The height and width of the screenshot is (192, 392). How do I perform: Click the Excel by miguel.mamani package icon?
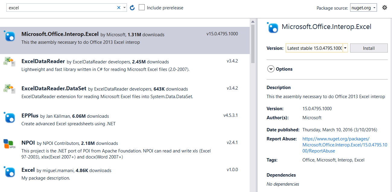10,172
